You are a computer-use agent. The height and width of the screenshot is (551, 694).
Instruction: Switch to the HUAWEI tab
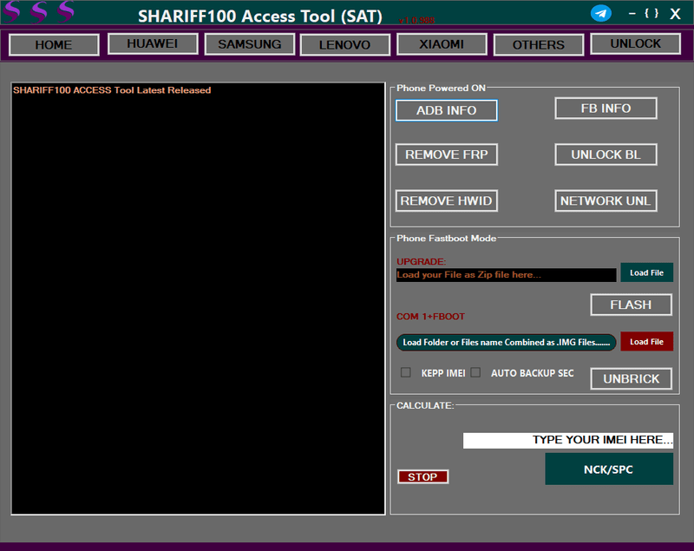click(152, 43)
